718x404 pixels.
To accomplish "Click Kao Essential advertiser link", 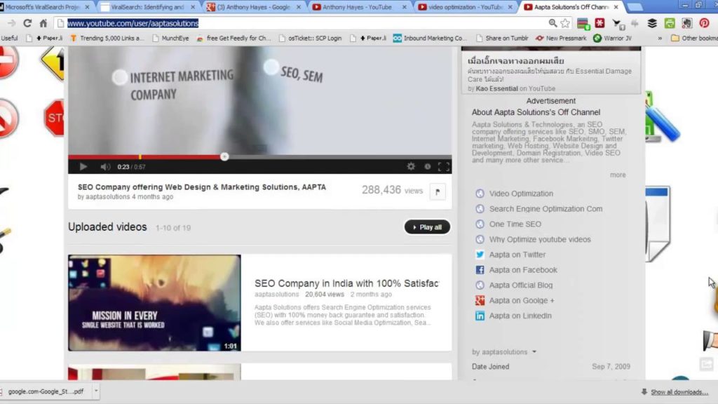I will pos(496,88).
